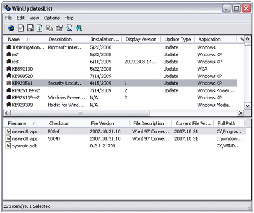
Task: Open the View menu
Action: pyautogui.click(x=34, y=18)
